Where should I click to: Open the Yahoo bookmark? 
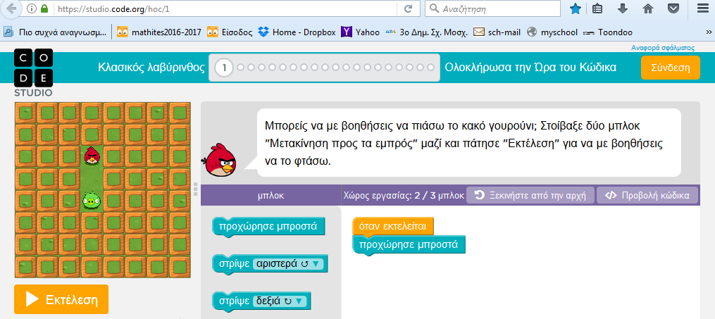coord(361,32)
